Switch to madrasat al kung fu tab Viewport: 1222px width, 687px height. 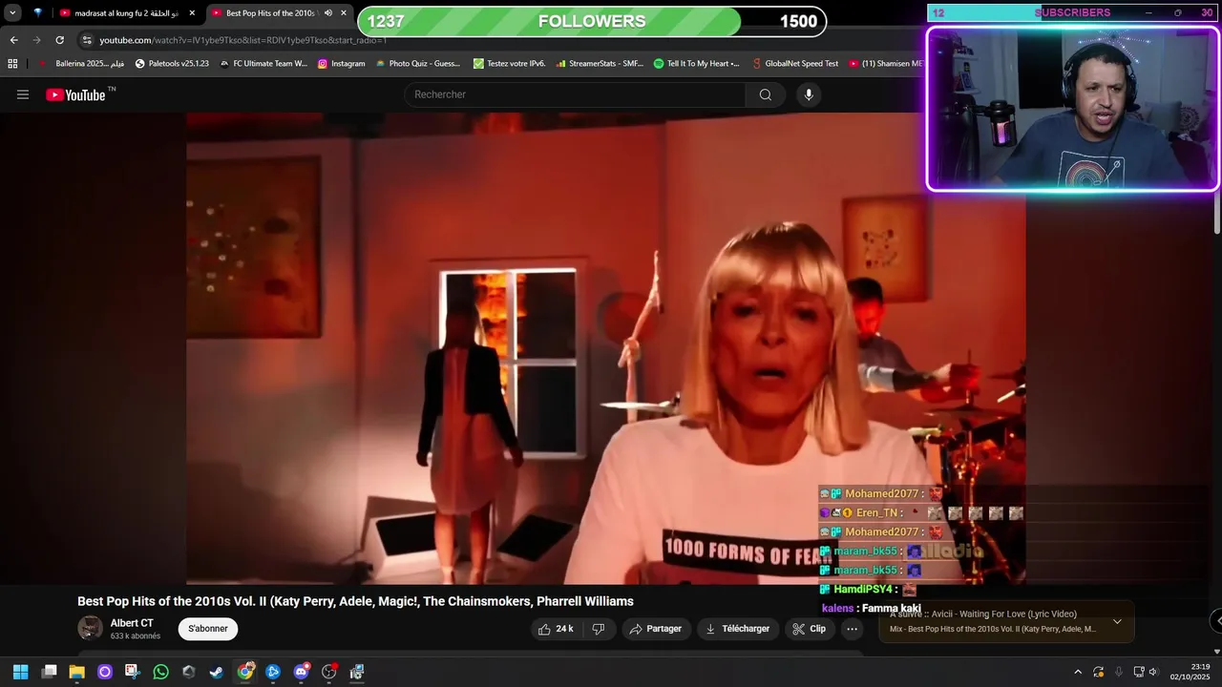coord(126,13)
